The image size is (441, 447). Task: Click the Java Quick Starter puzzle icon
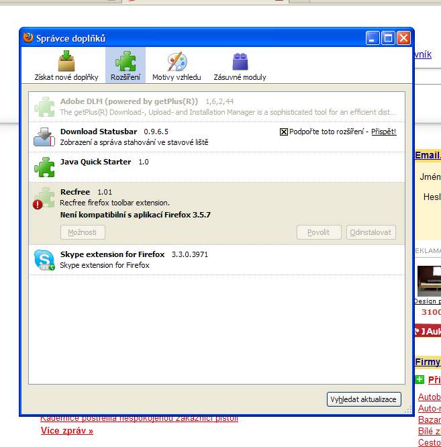pos(44,167)
